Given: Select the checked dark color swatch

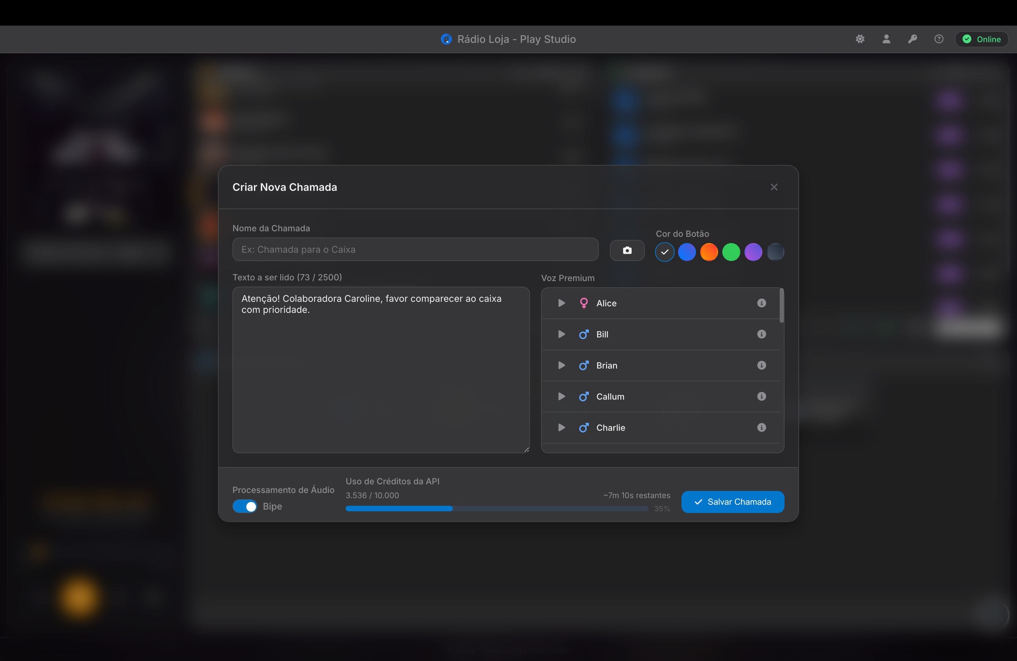Looking at the screenshot, I should (x=665, y=252).
